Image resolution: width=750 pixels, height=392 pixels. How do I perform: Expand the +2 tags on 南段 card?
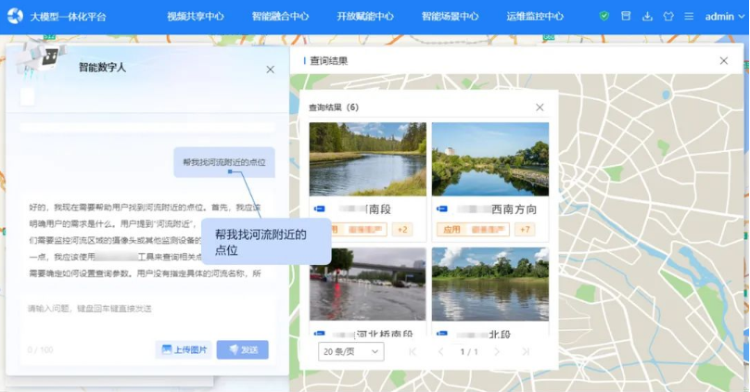pos(402,229)
